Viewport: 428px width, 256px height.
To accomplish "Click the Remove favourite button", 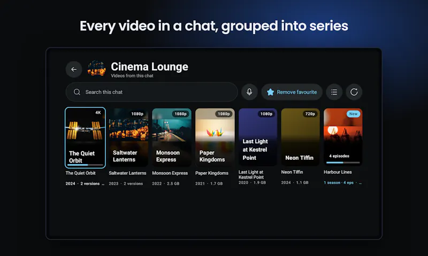I will 292,92.
